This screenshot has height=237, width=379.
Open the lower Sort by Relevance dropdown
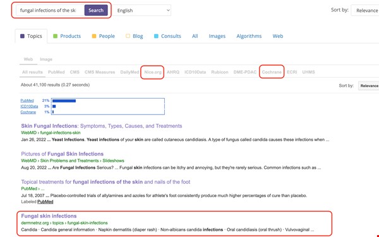click(369, 85)
